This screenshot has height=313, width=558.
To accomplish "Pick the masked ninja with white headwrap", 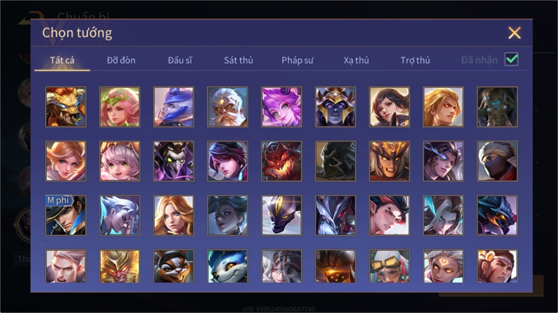I will coord(497,161).
